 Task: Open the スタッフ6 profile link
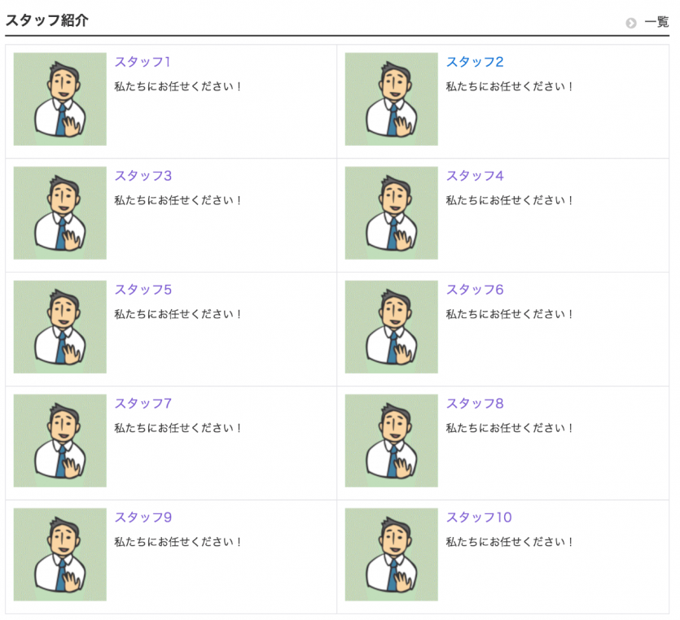[x=475, y=290]
